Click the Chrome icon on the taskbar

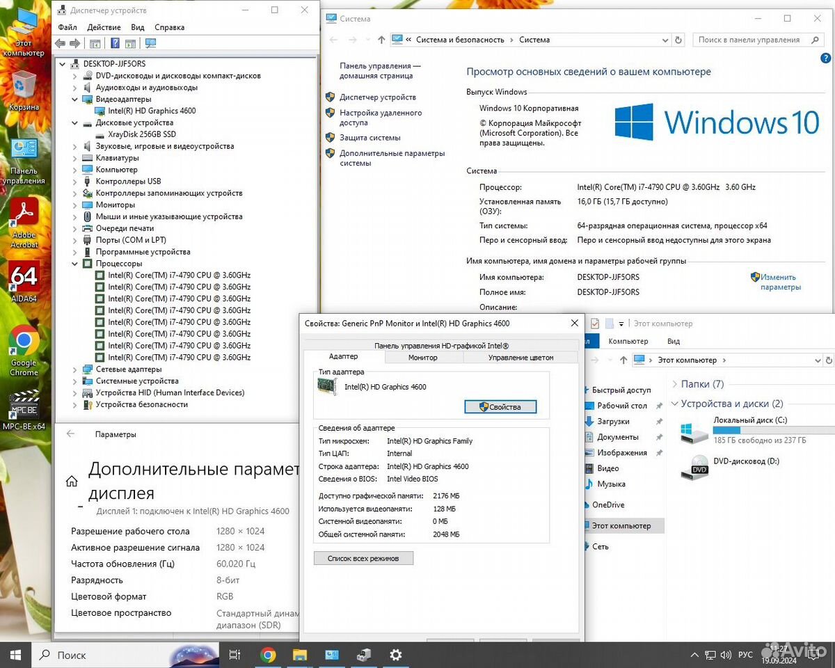click(x=268, y=655)
